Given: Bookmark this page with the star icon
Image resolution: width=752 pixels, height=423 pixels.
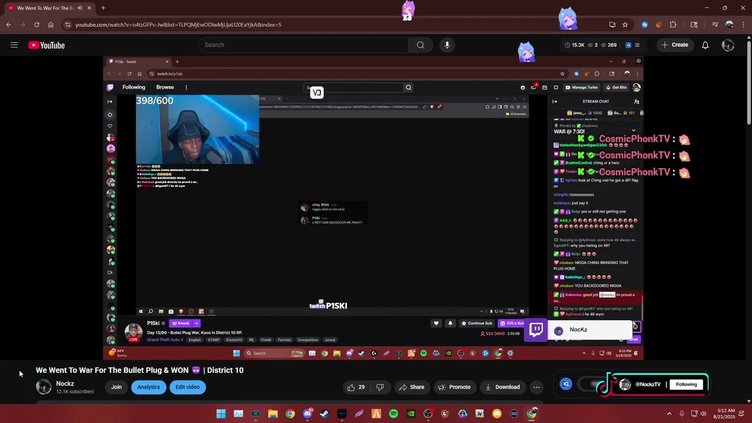Looking at the screenshot, I should point(625,25).
